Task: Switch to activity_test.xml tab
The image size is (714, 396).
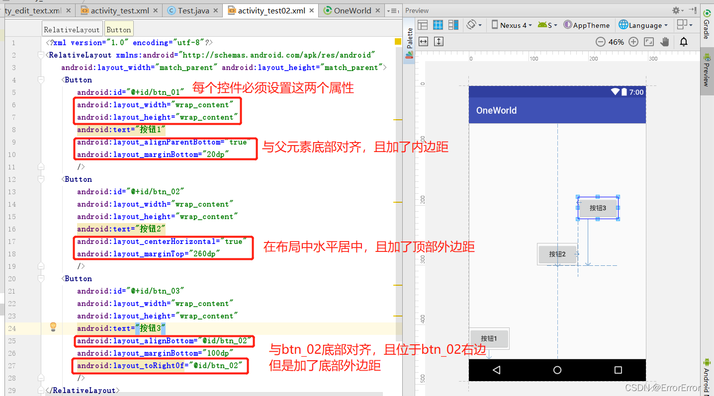Action: click(x=119, y=10)
